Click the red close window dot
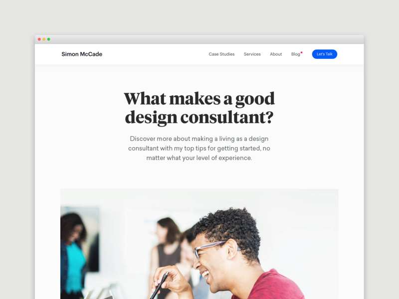Viewport: 399px width, 299px height. pyautogui.click(x=39, y=39)
